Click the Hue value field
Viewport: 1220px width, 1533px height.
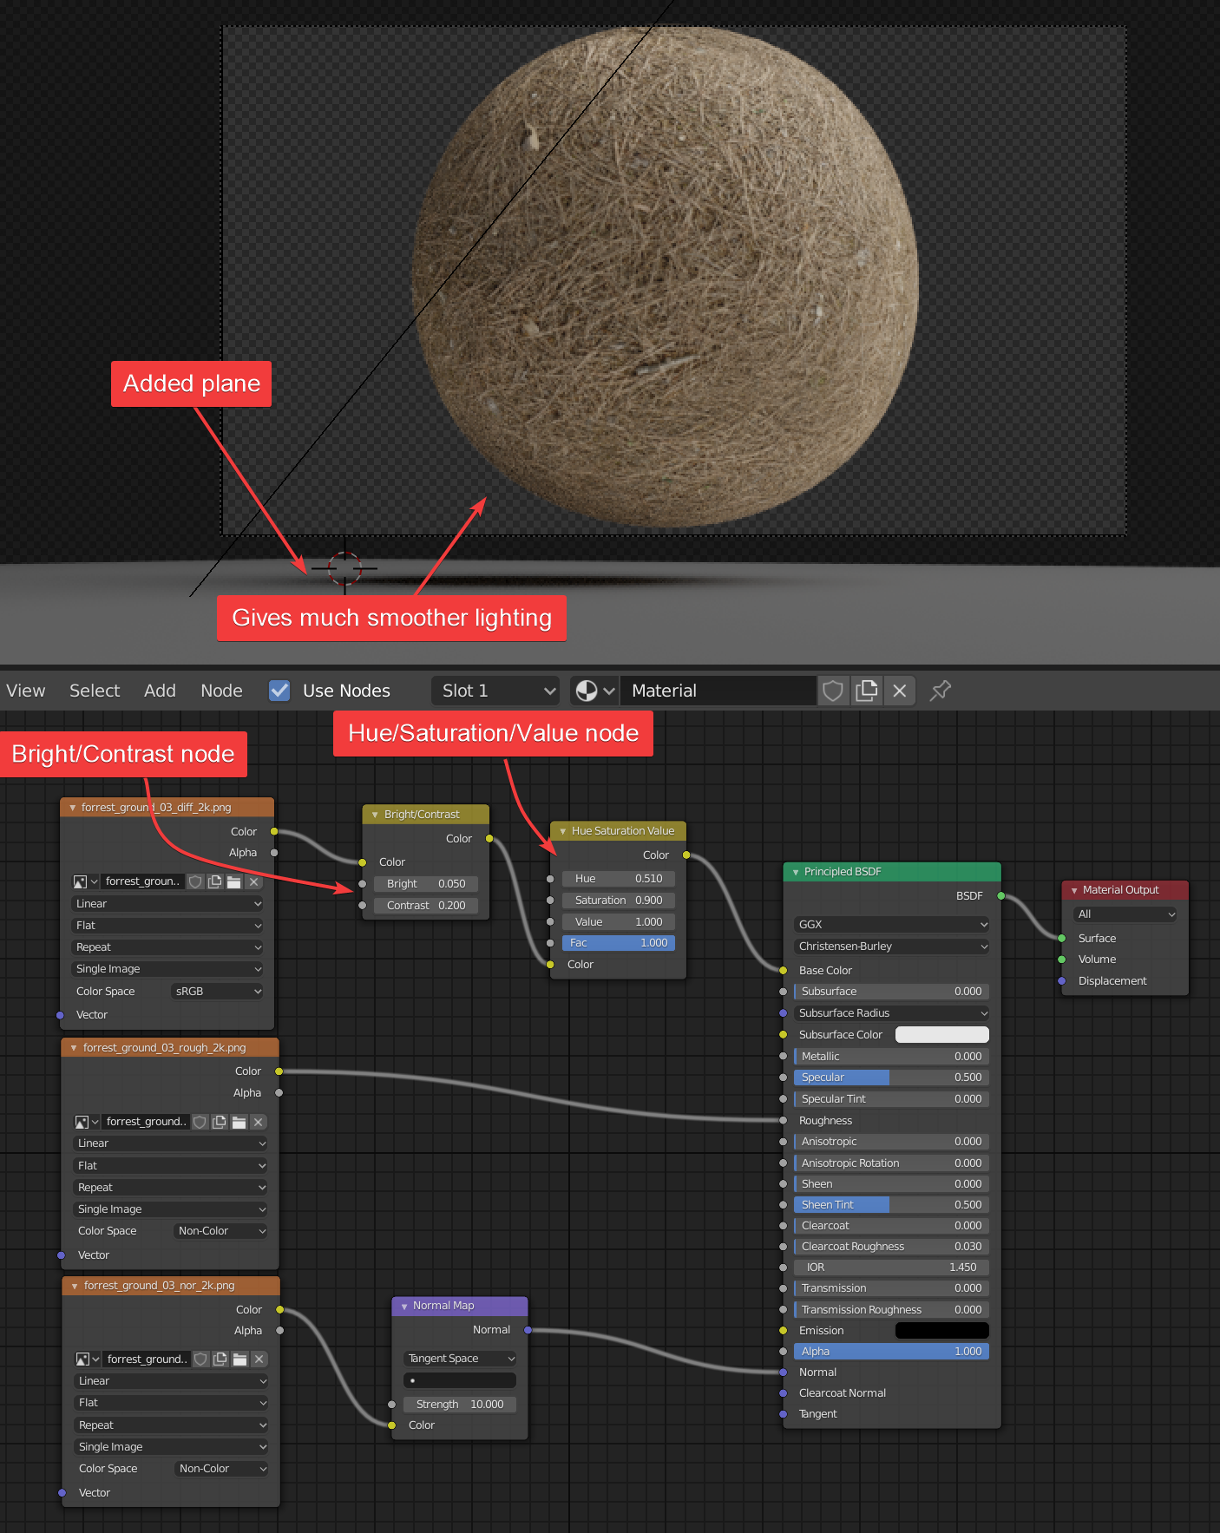(x=619, y=879)
